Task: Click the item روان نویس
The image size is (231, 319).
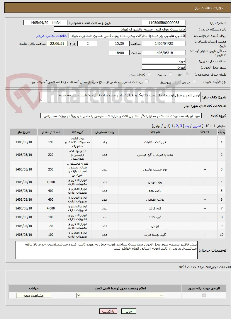Action: click(x=155, y=182)
